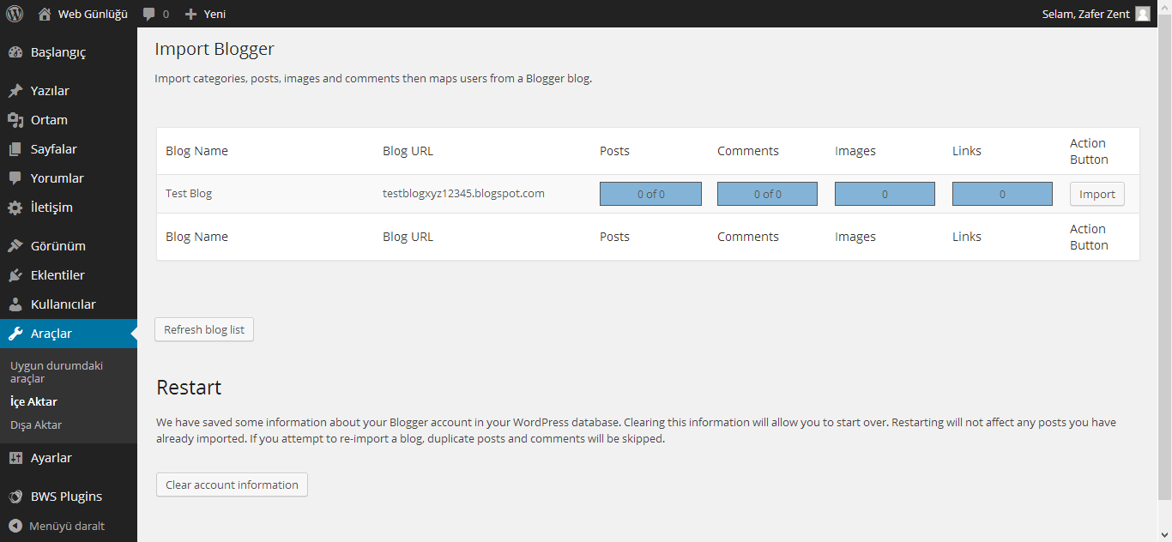Open the Yazılar menu
The width and height of the screenshot is (1172, 542).
(69, 91)
